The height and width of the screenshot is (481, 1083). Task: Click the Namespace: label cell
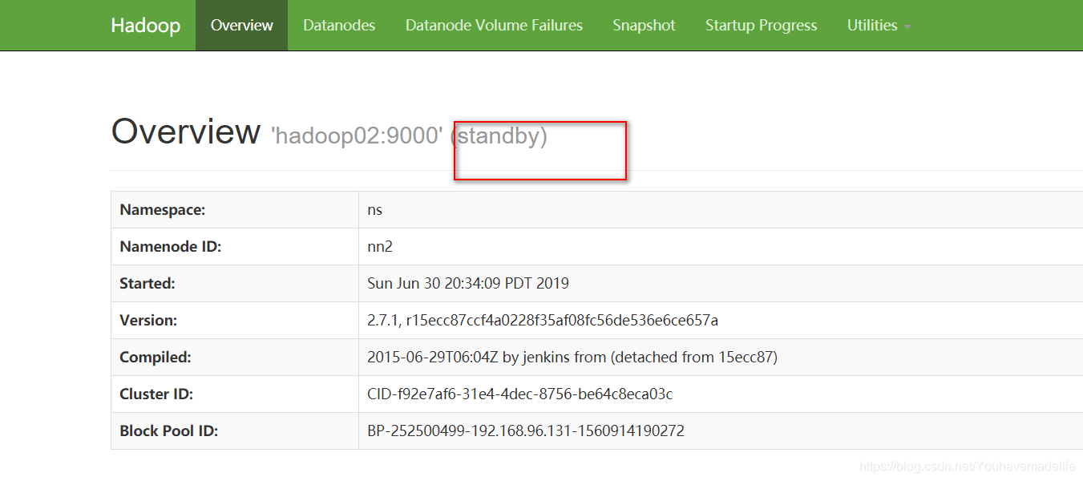click(235, 210)
